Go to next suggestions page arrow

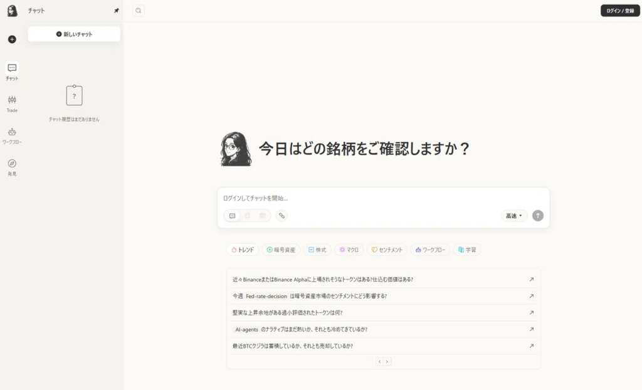click(387, 362)
